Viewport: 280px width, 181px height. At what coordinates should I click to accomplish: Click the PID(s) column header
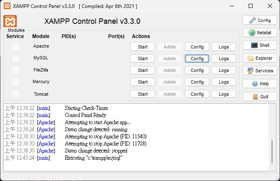click(x=69, y=36)
